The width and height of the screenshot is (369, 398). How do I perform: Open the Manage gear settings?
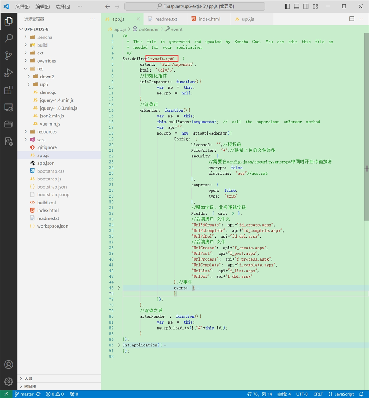pos(9,382)
